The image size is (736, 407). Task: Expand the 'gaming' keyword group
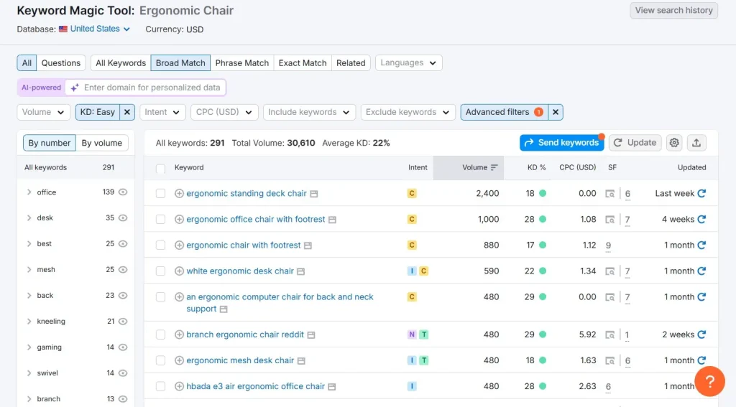pos(29,347)
